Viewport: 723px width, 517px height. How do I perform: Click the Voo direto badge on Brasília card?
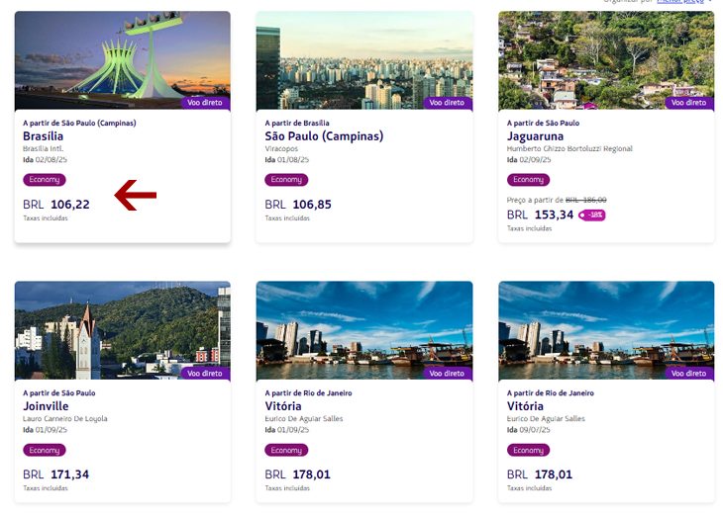click(x=205, y=103)
